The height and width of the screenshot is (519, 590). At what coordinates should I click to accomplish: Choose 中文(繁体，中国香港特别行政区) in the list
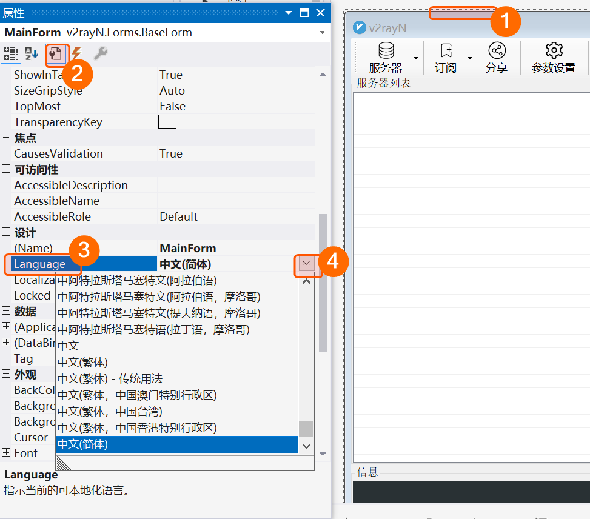pyautogui.click(x=136, y=428)
